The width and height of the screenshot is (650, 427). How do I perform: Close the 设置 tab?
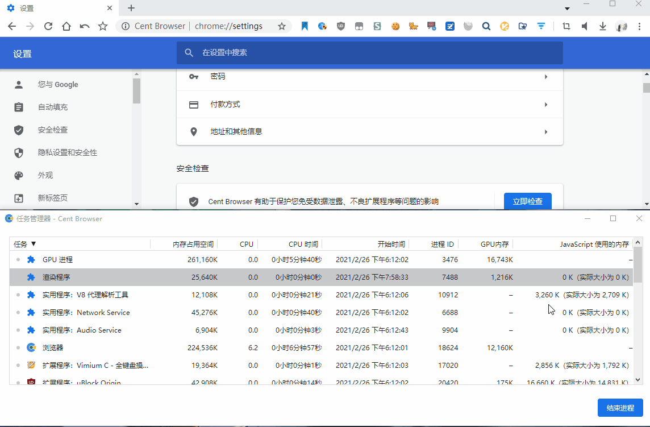coord(110,8)
